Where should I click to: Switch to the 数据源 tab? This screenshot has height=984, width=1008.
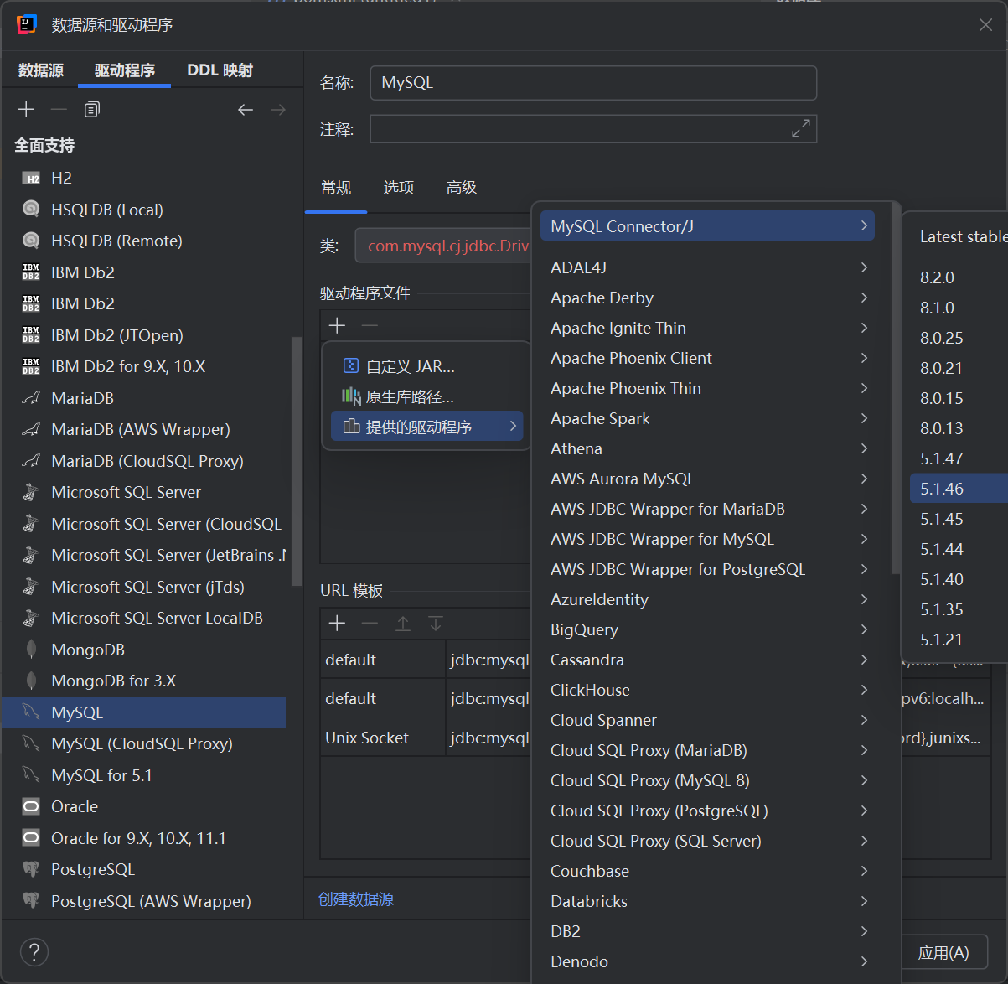pyautogui.click(x=41, y=70)
